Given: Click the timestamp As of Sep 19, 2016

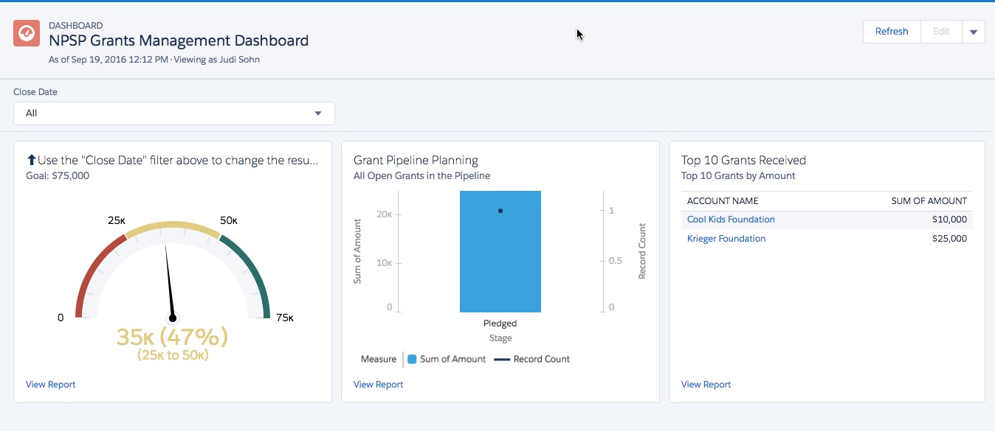Looking at the screenshot, I should [109, 60].
